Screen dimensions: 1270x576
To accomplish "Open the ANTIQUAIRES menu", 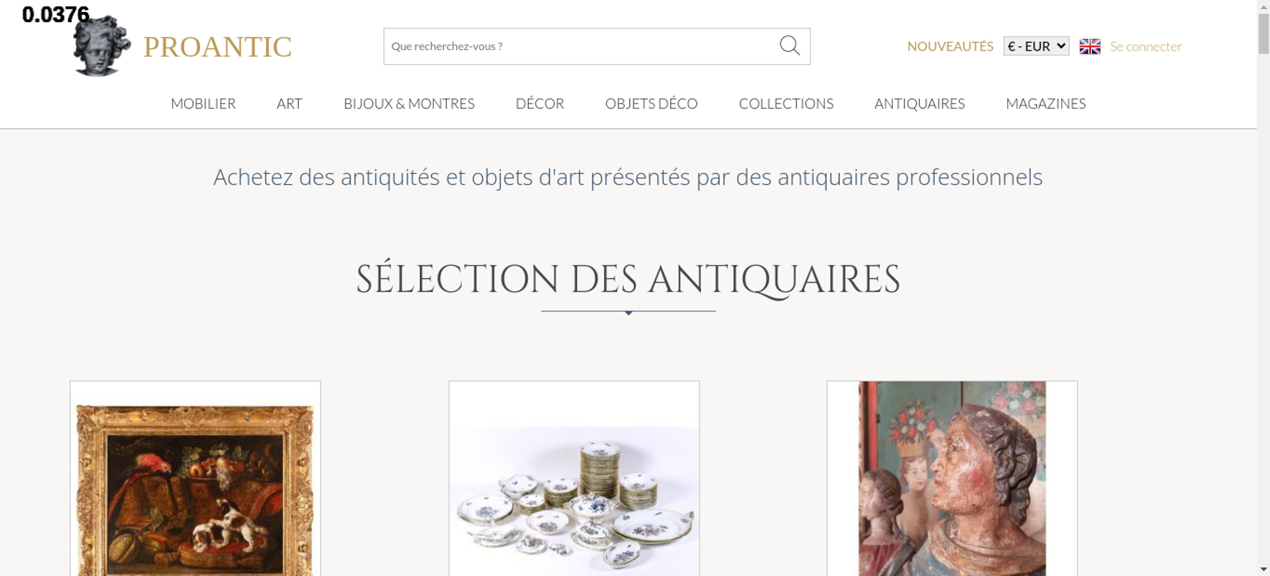I will [919, 103].
